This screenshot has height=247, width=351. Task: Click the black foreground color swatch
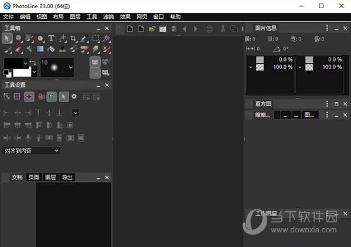point(13,63)
